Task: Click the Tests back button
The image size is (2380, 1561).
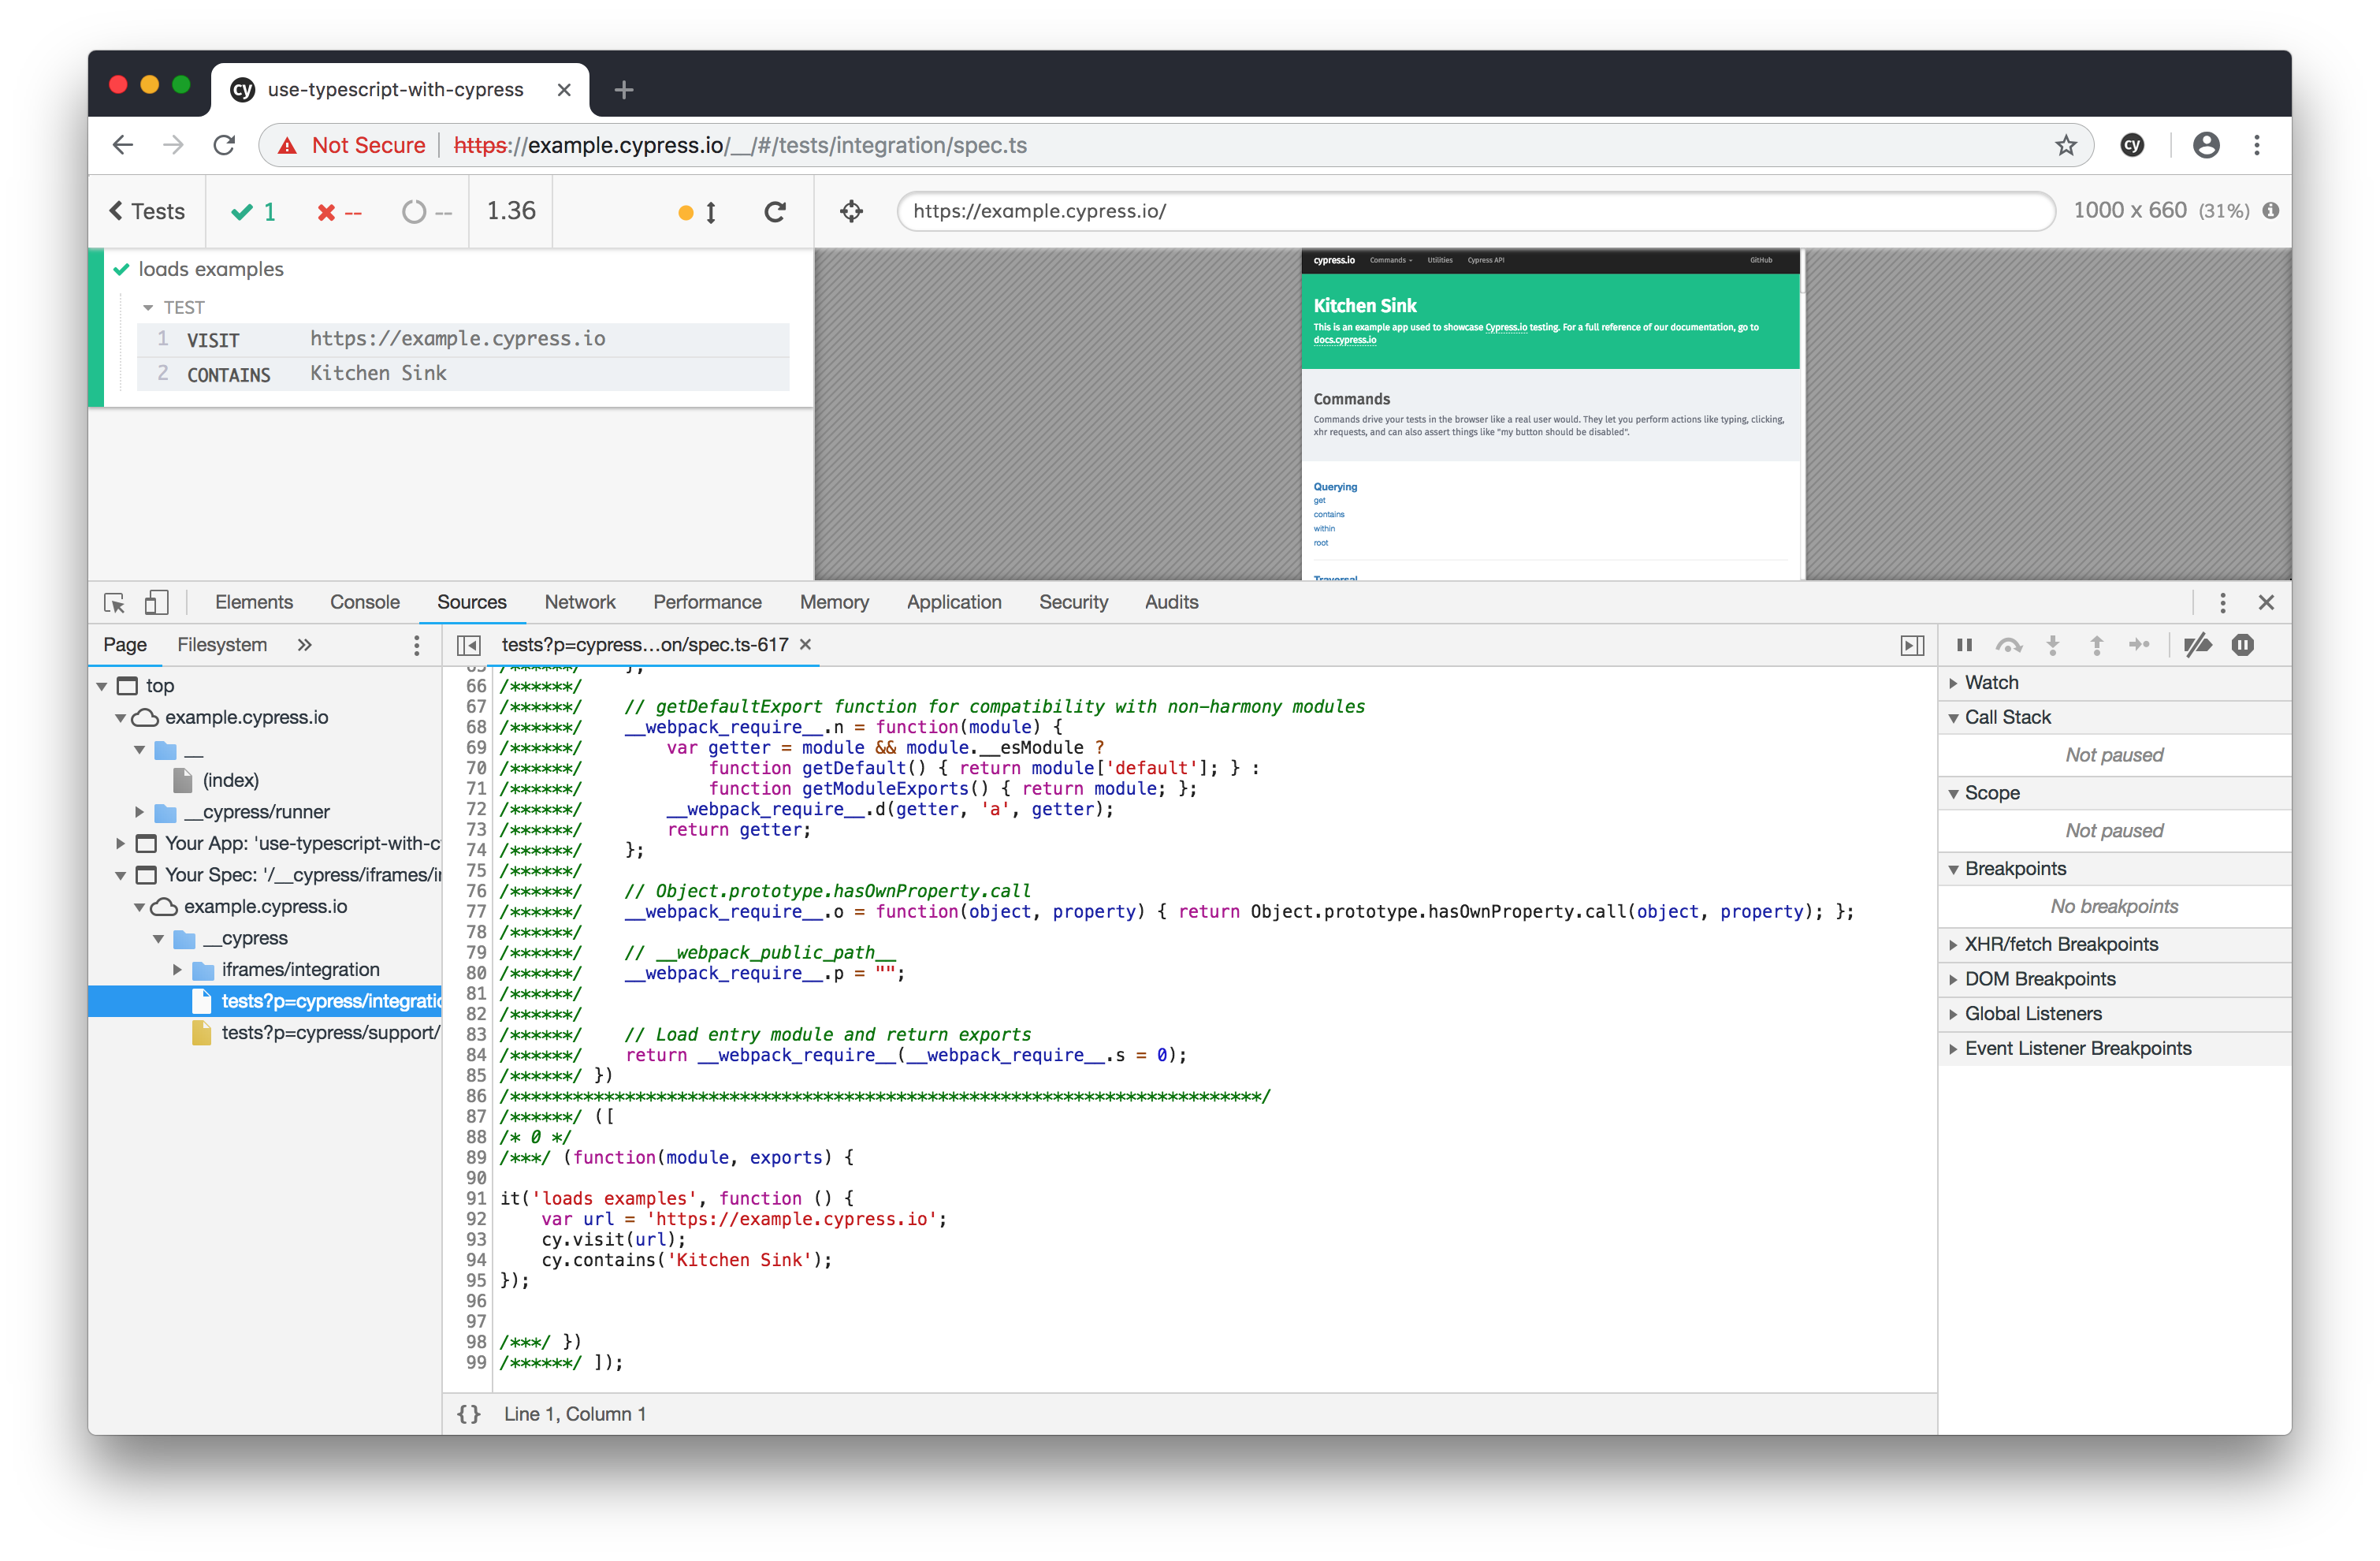Action: click(146, 211)
